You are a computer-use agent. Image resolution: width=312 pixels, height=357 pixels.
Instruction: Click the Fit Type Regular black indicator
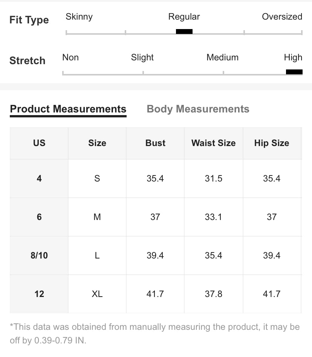click(x=184, y=32)
